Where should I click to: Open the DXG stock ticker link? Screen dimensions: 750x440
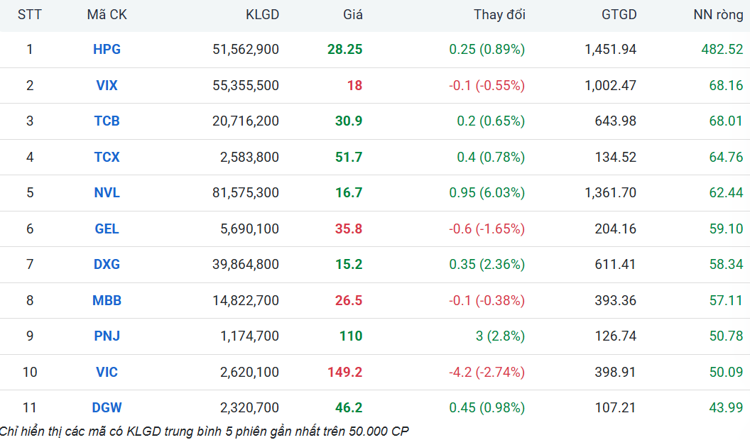pos(107,264)
